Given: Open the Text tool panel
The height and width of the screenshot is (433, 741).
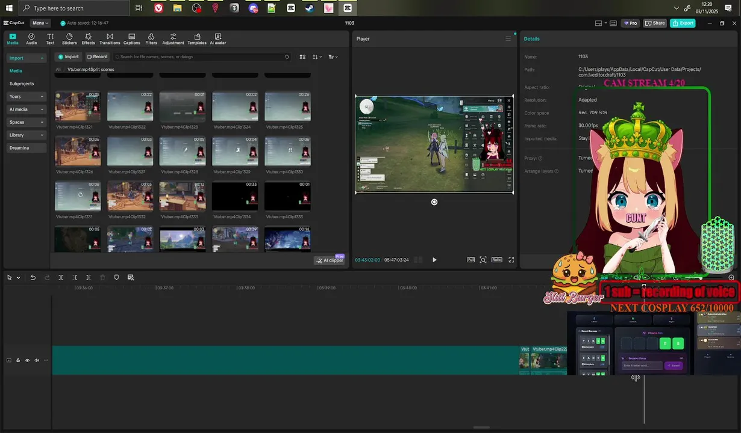Looking at the screenshot, I should (x=50, y=39).
